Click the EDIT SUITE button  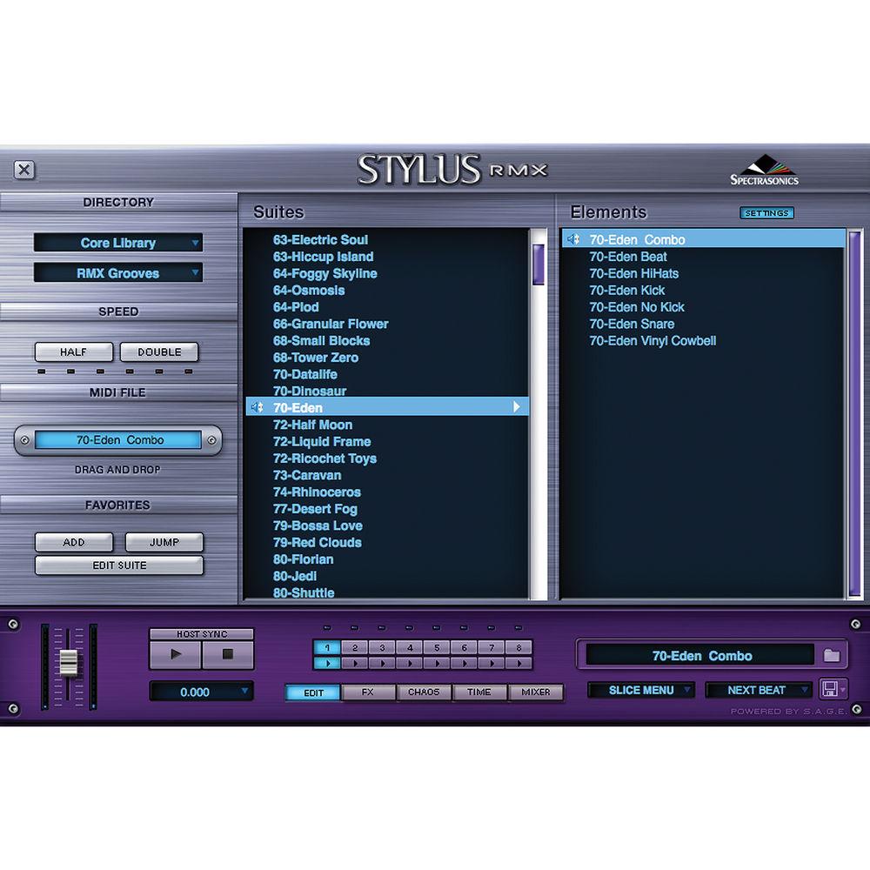[x=119, y=565]
